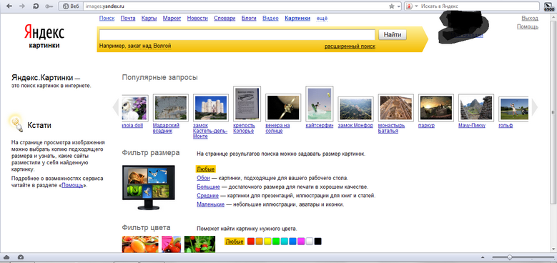Open the кайтсерфинг thumbnail image

tap(320, 104)
